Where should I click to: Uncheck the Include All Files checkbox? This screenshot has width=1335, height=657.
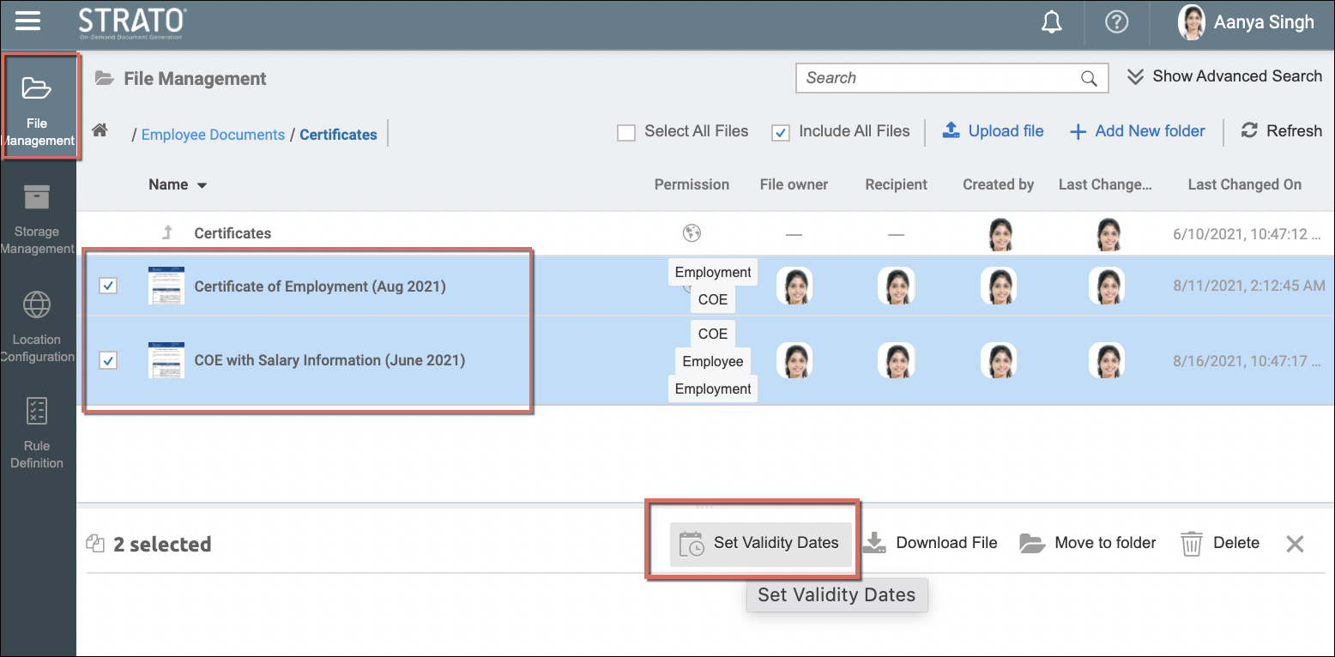click(781, 132)
